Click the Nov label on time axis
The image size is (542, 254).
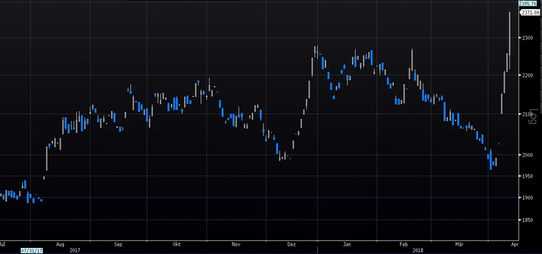click(x=236, y=244)
